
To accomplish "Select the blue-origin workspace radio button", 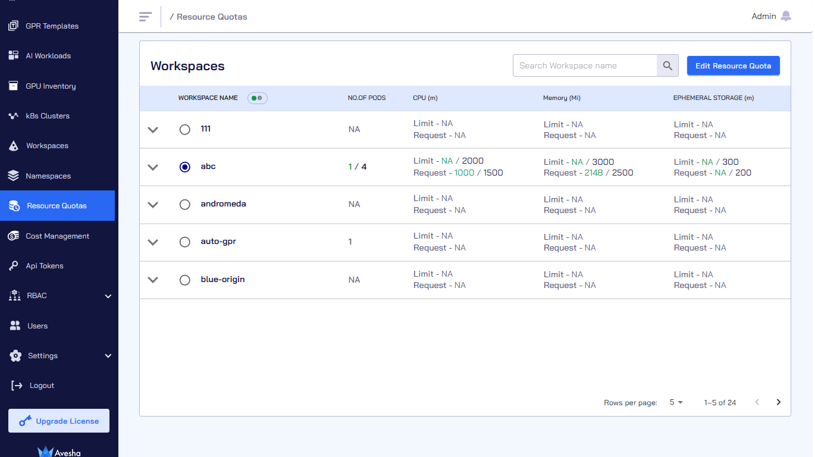I will [184, 280].
